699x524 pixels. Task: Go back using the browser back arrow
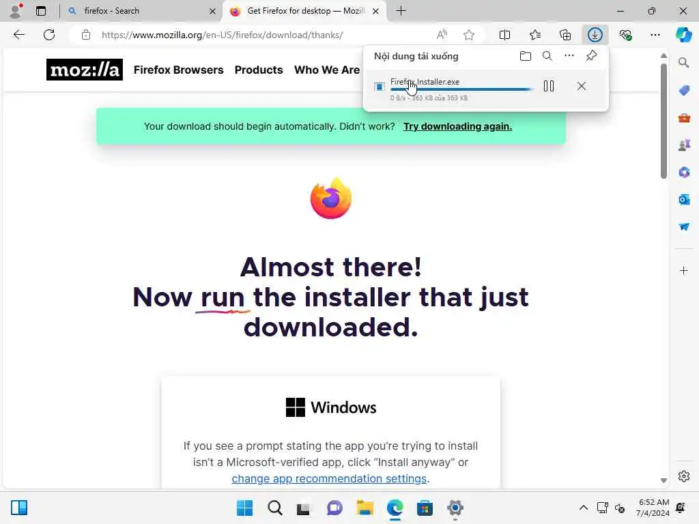click(18, 35)
